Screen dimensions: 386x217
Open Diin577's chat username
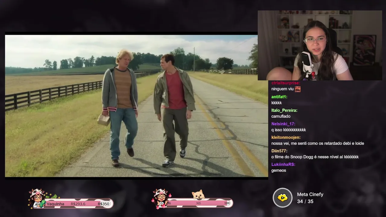279,151
